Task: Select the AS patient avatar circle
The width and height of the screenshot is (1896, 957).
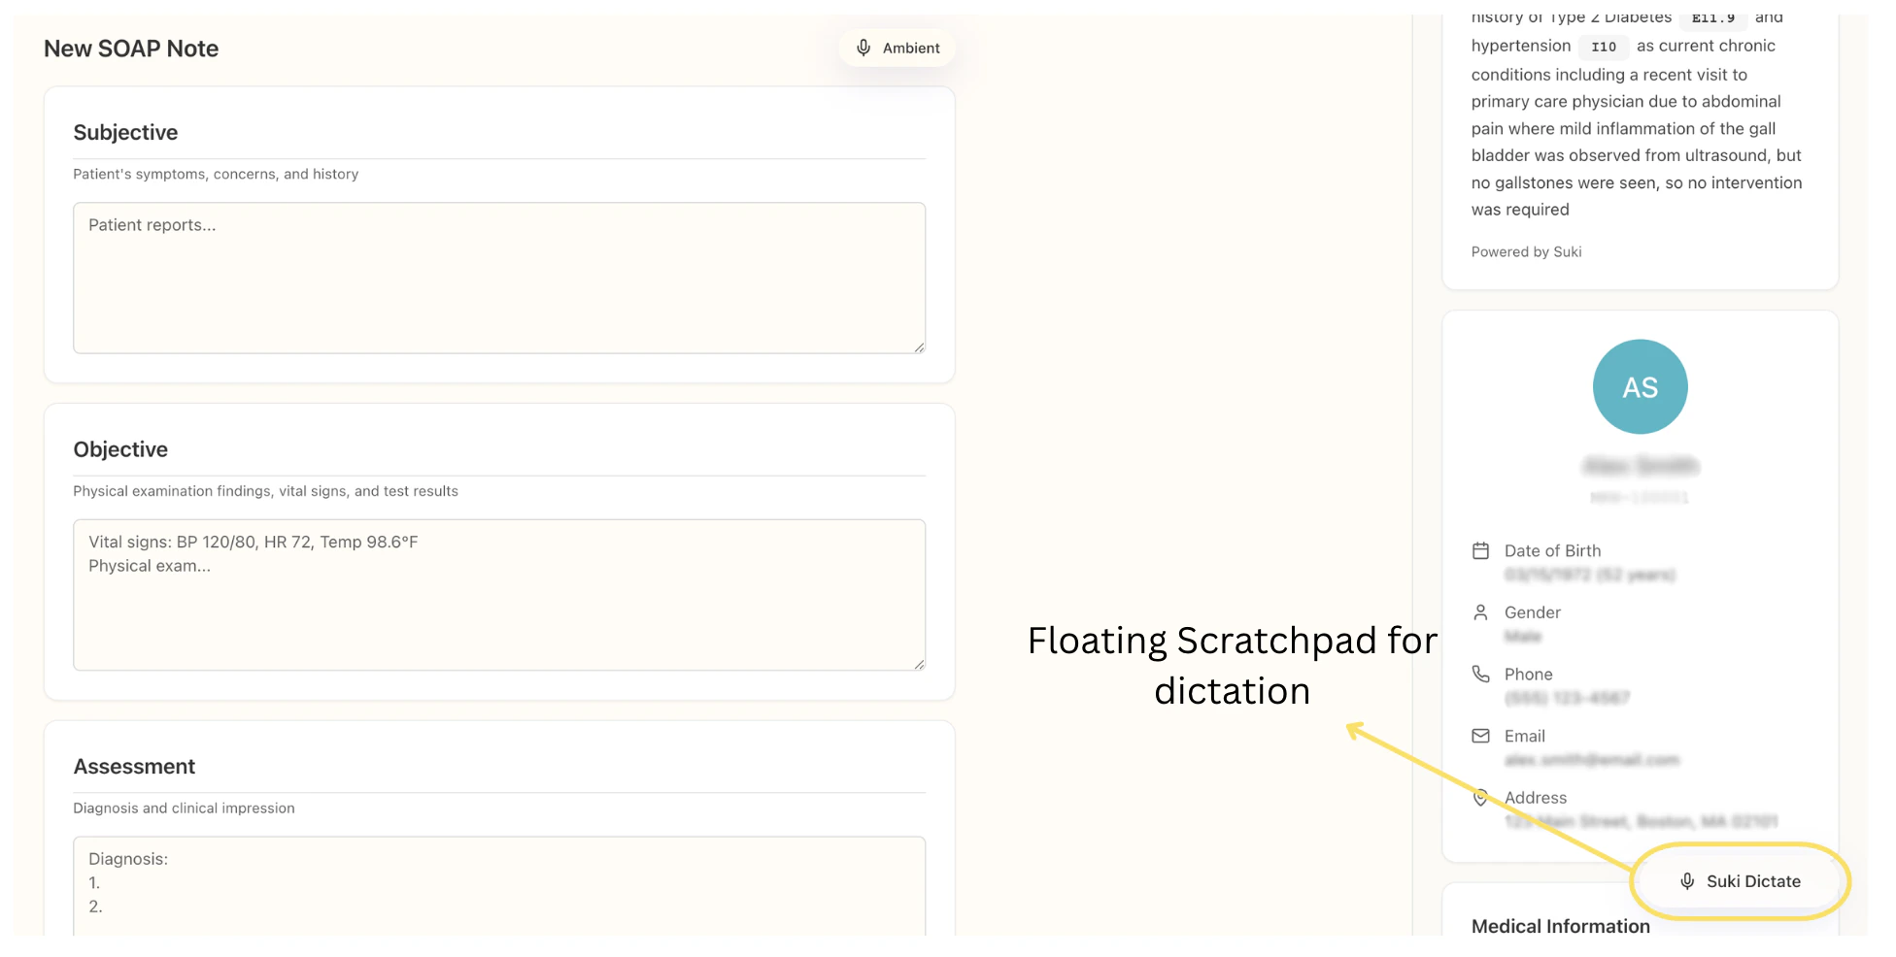Action: point(1640,385)
